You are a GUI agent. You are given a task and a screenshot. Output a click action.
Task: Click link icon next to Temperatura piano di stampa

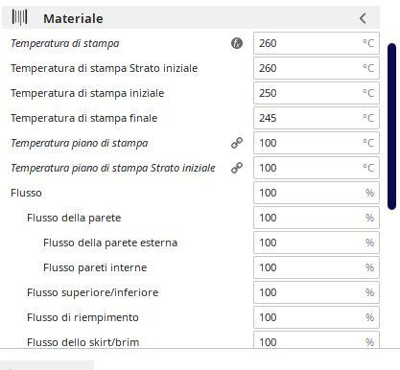(x=237, y=143)
